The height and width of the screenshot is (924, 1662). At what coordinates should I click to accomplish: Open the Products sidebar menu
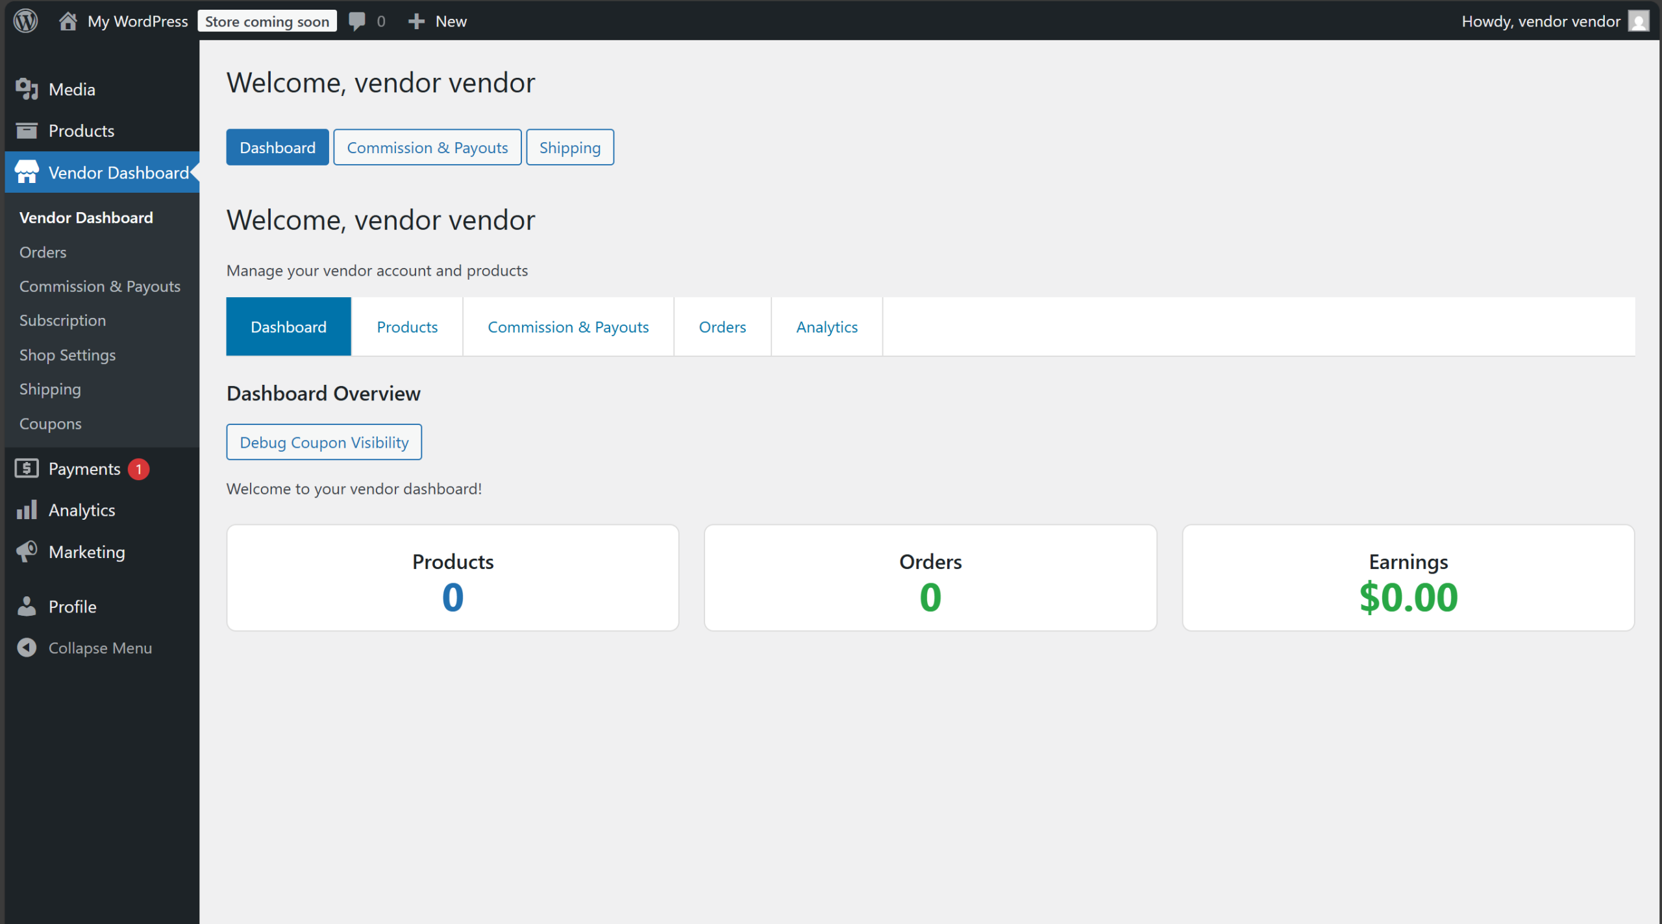(x=102, y=130)
